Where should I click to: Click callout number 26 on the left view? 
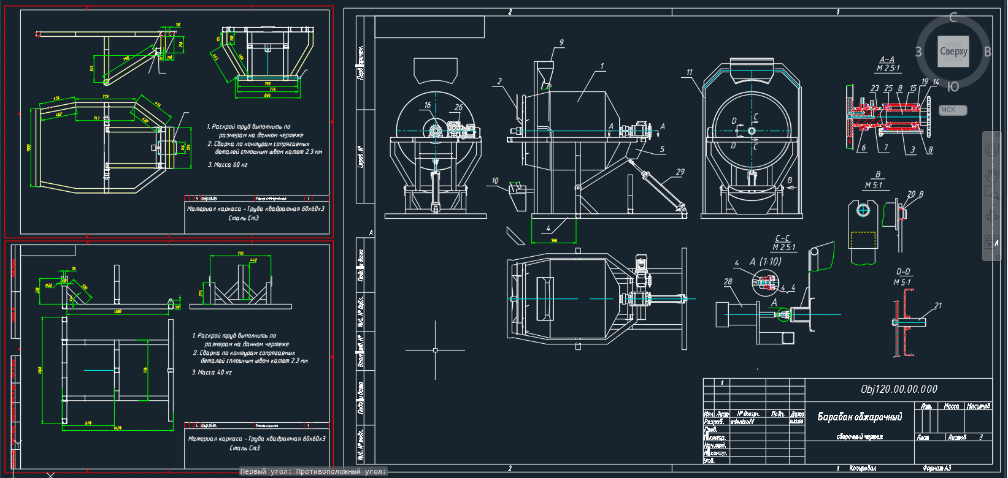pos(458,107)
